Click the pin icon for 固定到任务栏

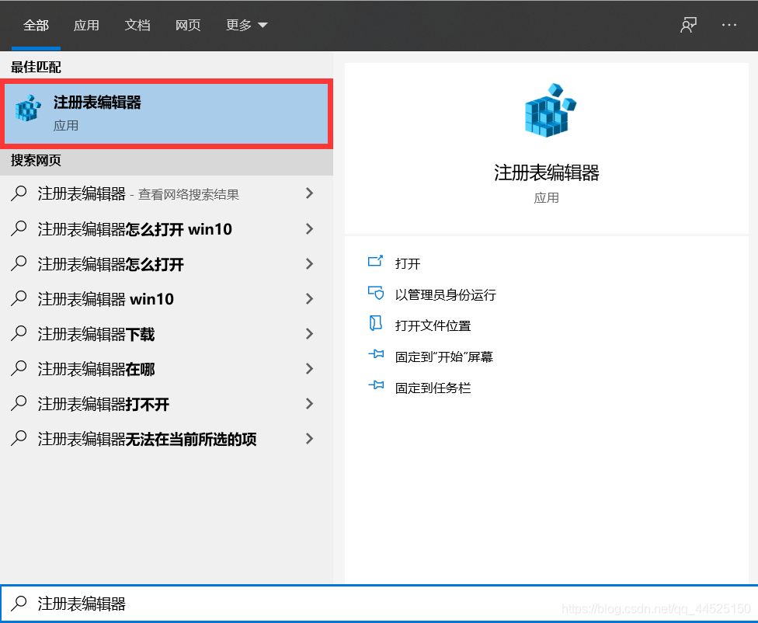[376, 385]
